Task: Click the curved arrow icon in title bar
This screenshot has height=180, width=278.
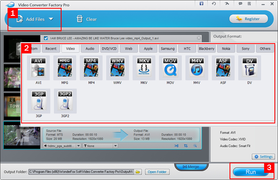Action: coord(227,4)
